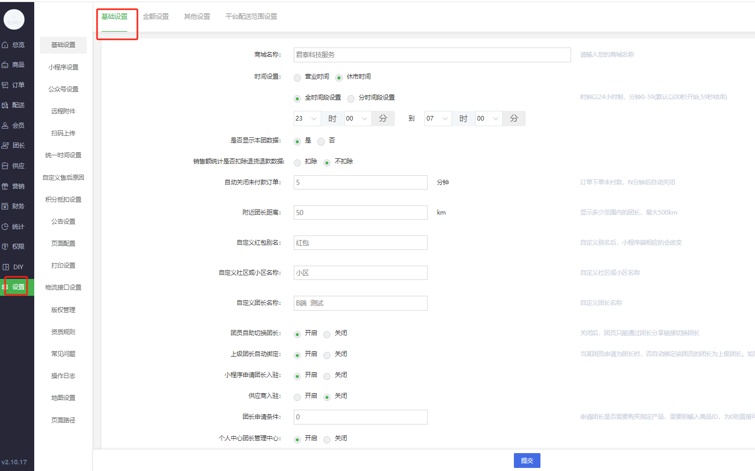The height and width of the screenshot is (471, 755).
Task: Open the 平台配送范围设置 tab
Action: click(251, 17)
